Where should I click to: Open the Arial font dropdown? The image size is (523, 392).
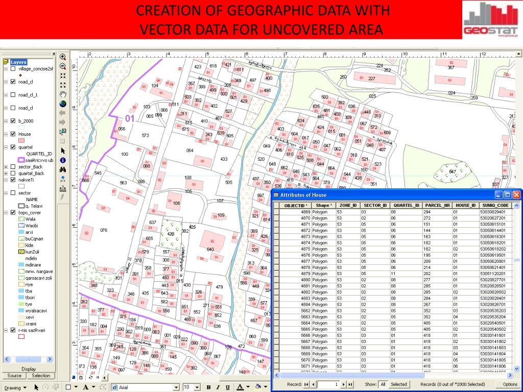[176, 387]
